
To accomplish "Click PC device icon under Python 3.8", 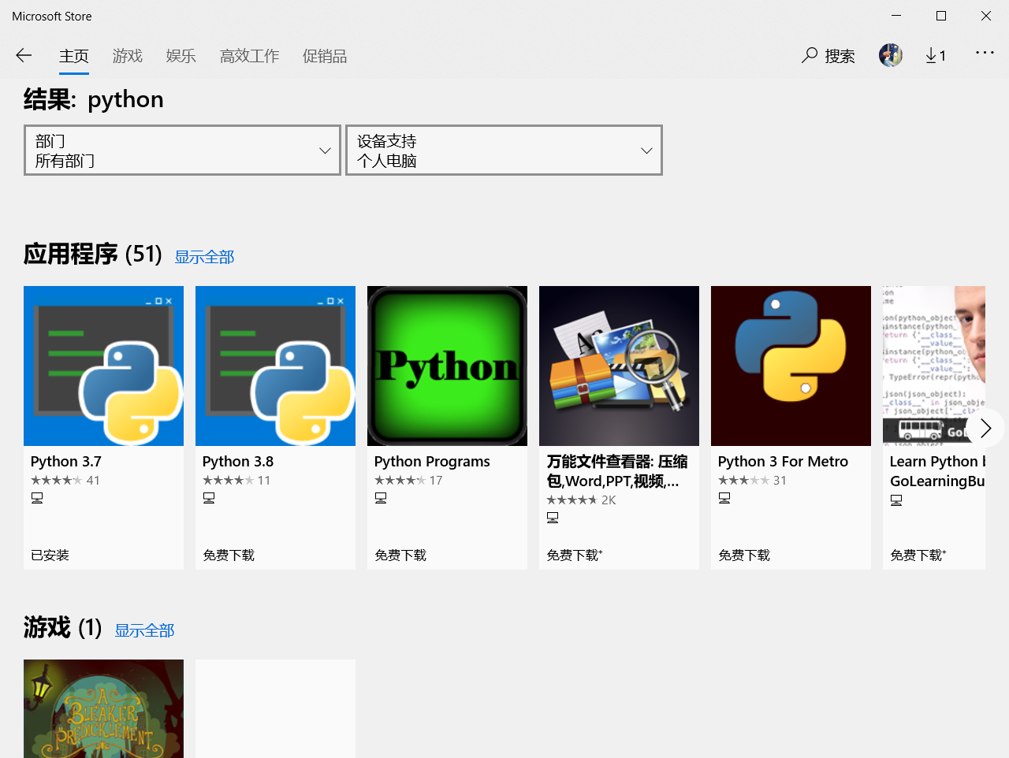I will click(209, 498).
